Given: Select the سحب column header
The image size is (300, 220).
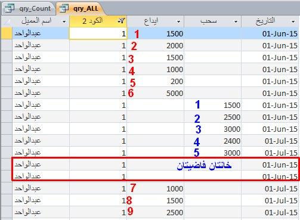Looking at the screenshot, I should [212, 21].
